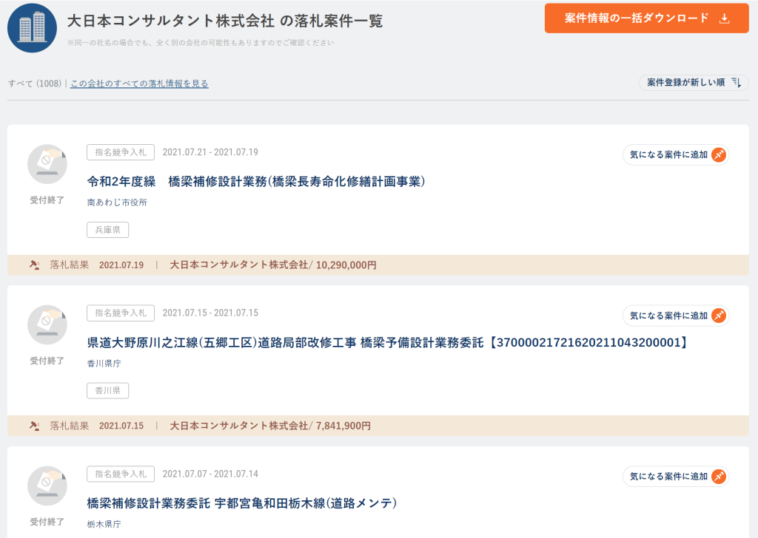Viewport: 758px width, 538px height.
Task: Add 県道大野原川之江線 case to 気になる案件
Action: tap(676, 316)
